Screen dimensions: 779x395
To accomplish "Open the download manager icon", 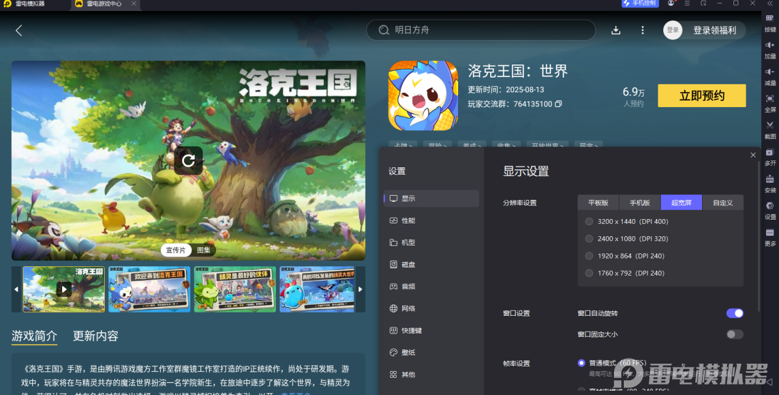I will [x=616, y=30].
